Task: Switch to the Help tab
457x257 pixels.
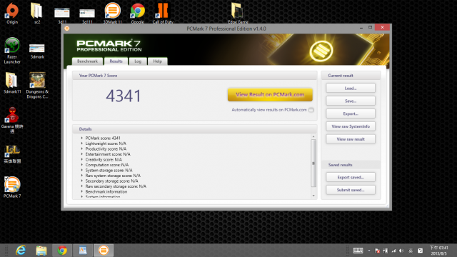Action: (158, 61)
